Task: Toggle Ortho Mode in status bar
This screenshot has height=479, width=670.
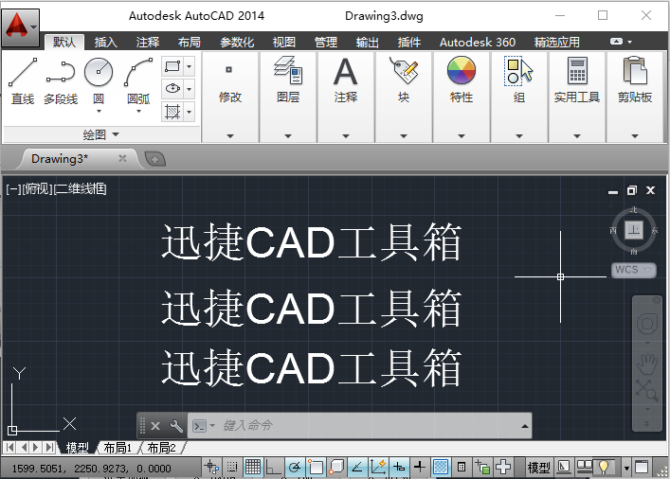Action: tap(274, 467)
